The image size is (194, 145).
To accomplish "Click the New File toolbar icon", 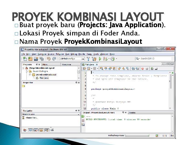I will pos(25,59).
